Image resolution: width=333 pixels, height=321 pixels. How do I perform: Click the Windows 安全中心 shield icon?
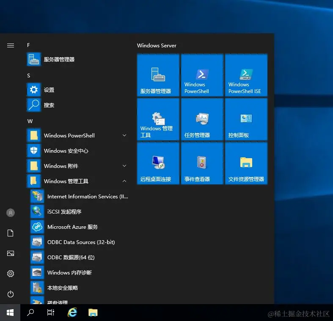click(x=34, y=151)
